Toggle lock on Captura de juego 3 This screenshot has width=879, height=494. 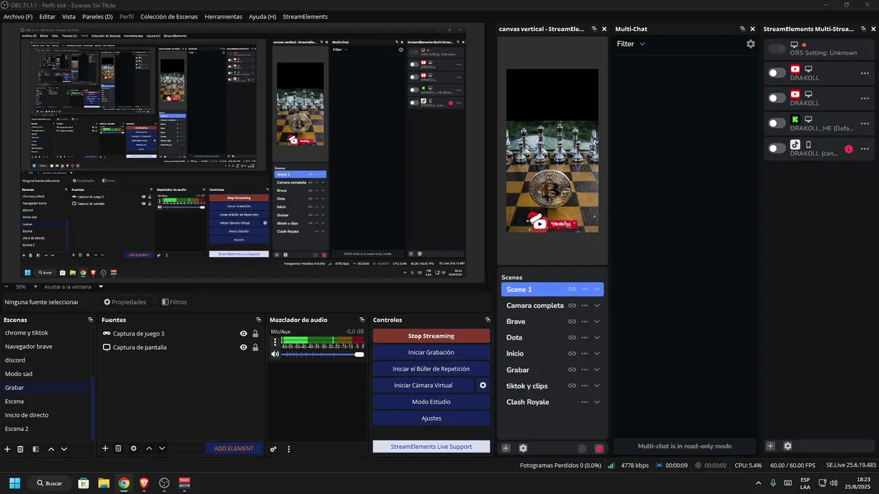[x=255, y=333]
